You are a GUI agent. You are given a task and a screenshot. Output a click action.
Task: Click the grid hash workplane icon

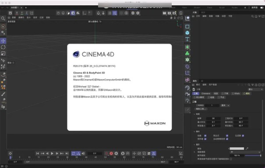pyautogui.click(x=110, y=13)
